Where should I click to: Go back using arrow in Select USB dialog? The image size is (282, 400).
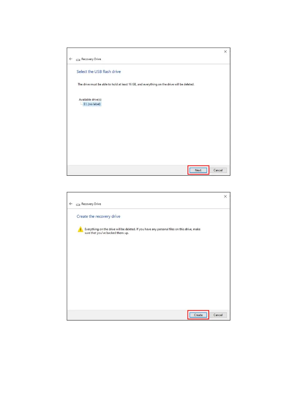click(x=71, y=59)
